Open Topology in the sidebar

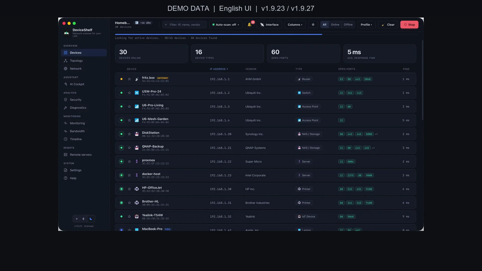[84, 61]
